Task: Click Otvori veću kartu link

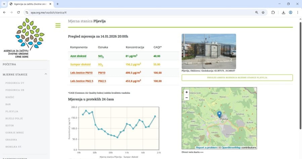Action: [192, 152]
